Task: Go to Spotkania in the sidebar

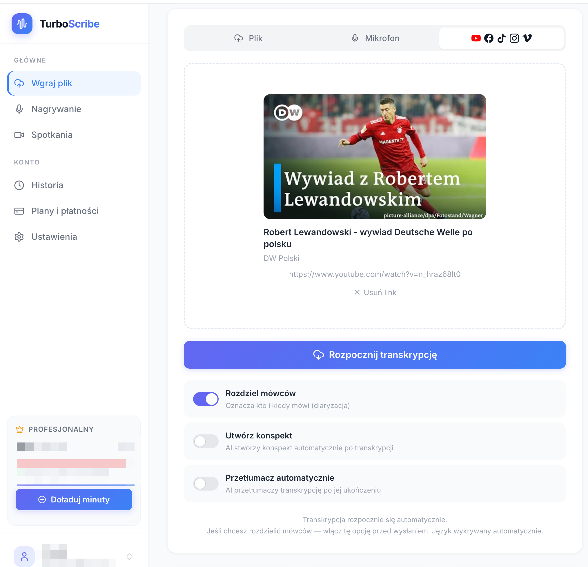Action: click(x=74, y=135)
